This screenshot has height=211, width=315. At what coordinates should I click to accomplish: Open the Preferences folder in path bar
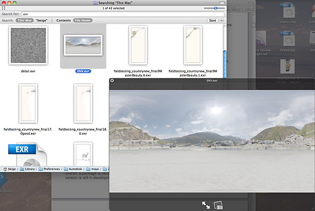[49, 169]
